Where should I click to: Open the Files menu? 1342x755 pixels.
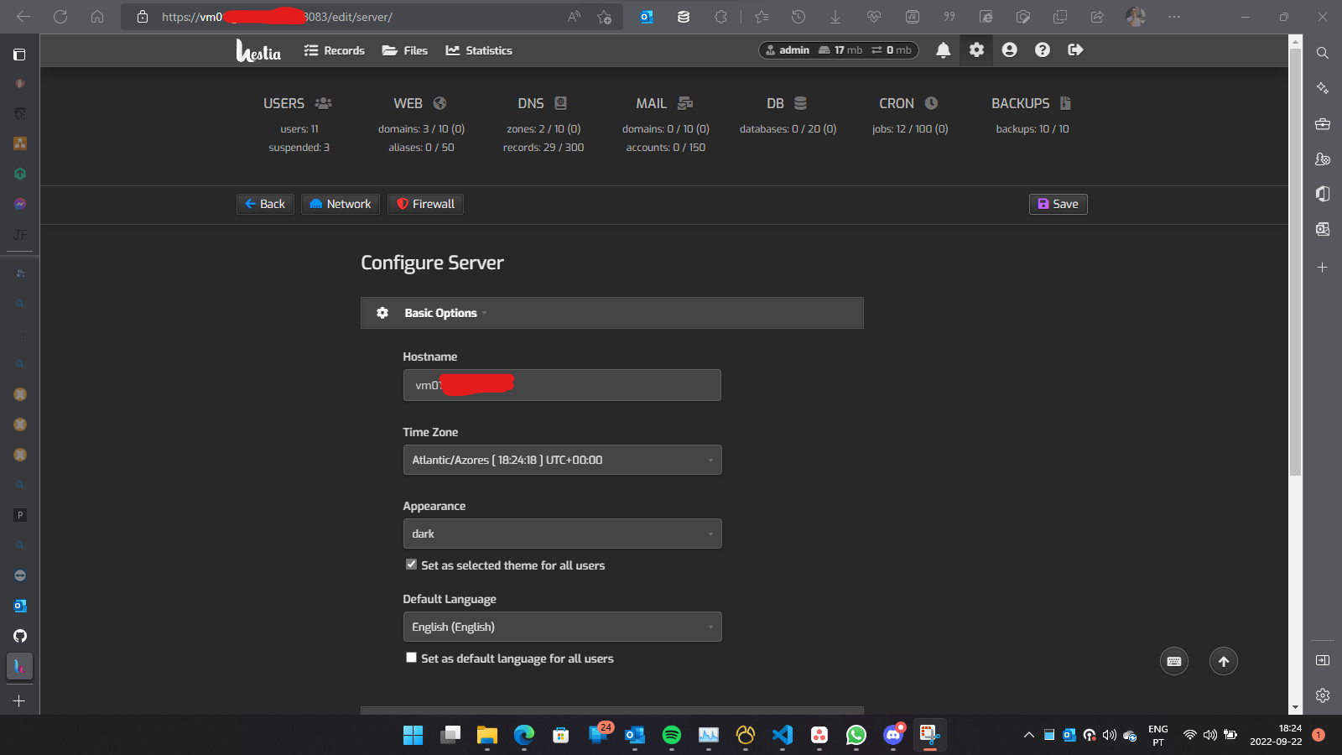[x=405, y=50]
